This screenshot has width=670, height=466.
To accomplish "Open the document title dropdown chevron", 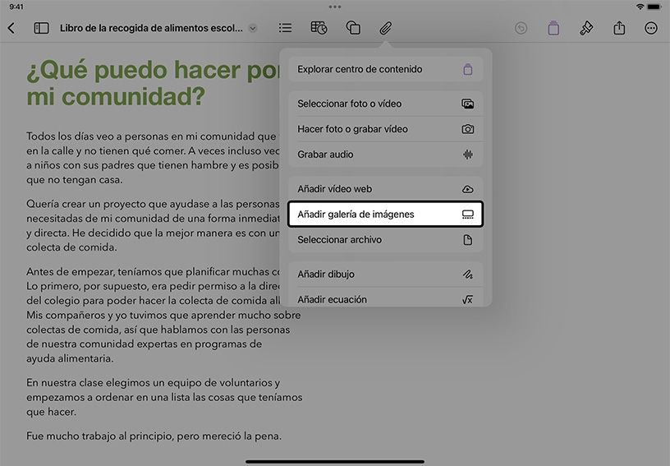I will (253, 28).
